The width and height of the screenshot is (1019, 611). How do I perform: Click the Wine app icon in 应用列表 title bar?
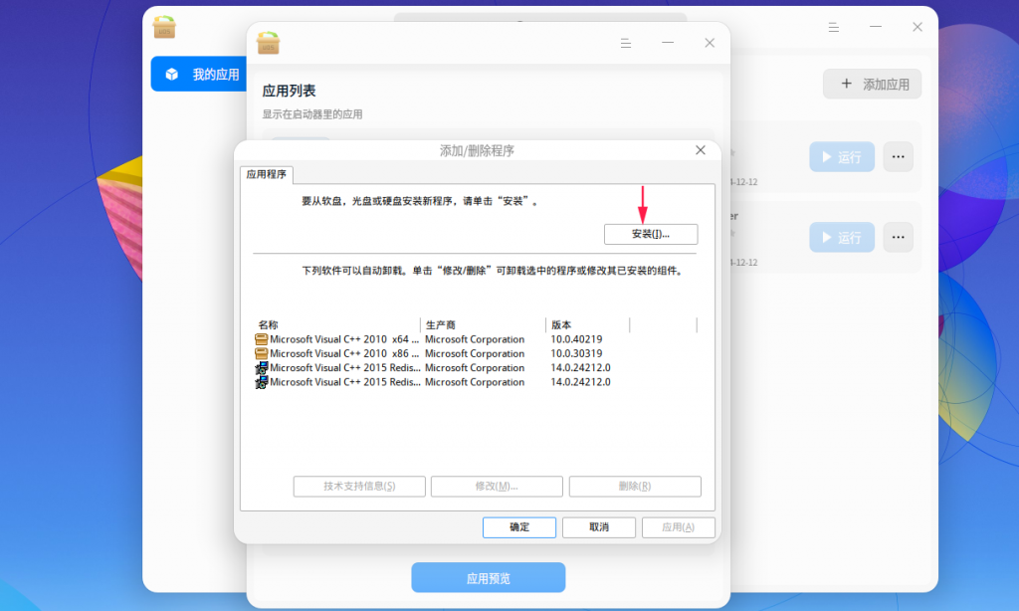pos(267,43)
